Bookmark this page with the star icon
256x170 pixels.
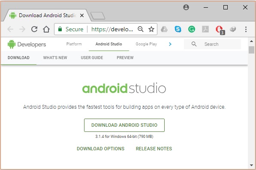pyautogui.click(x=151, y=30)
